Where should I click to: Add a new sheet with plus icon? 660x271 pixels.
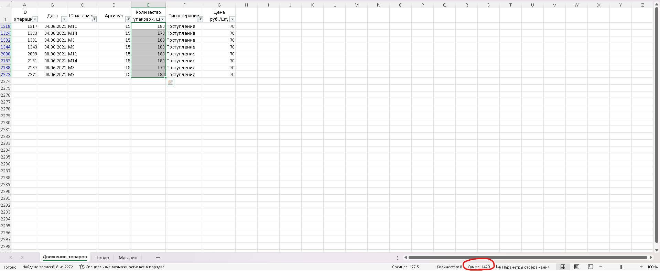pos(158,258)
